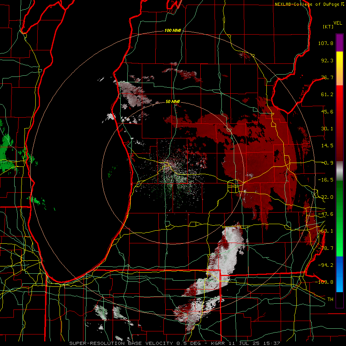Click the -63.1 velocity scale value

pyautogui.click(x=326, y=231)
